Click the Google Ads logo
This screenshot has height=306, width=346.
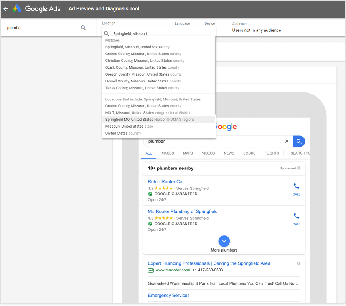coord(39,8)
